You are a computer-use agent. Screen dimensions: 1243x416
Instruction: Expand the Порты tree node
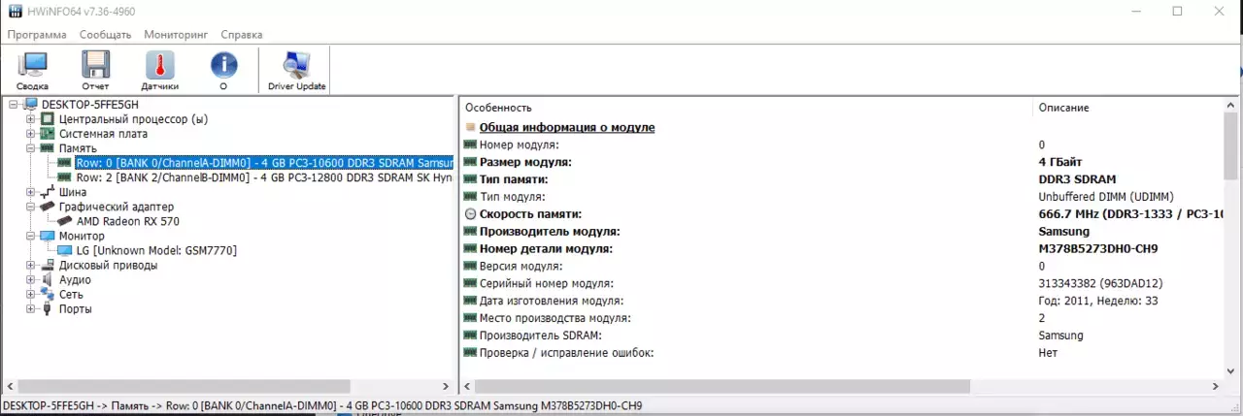point(30,308)
